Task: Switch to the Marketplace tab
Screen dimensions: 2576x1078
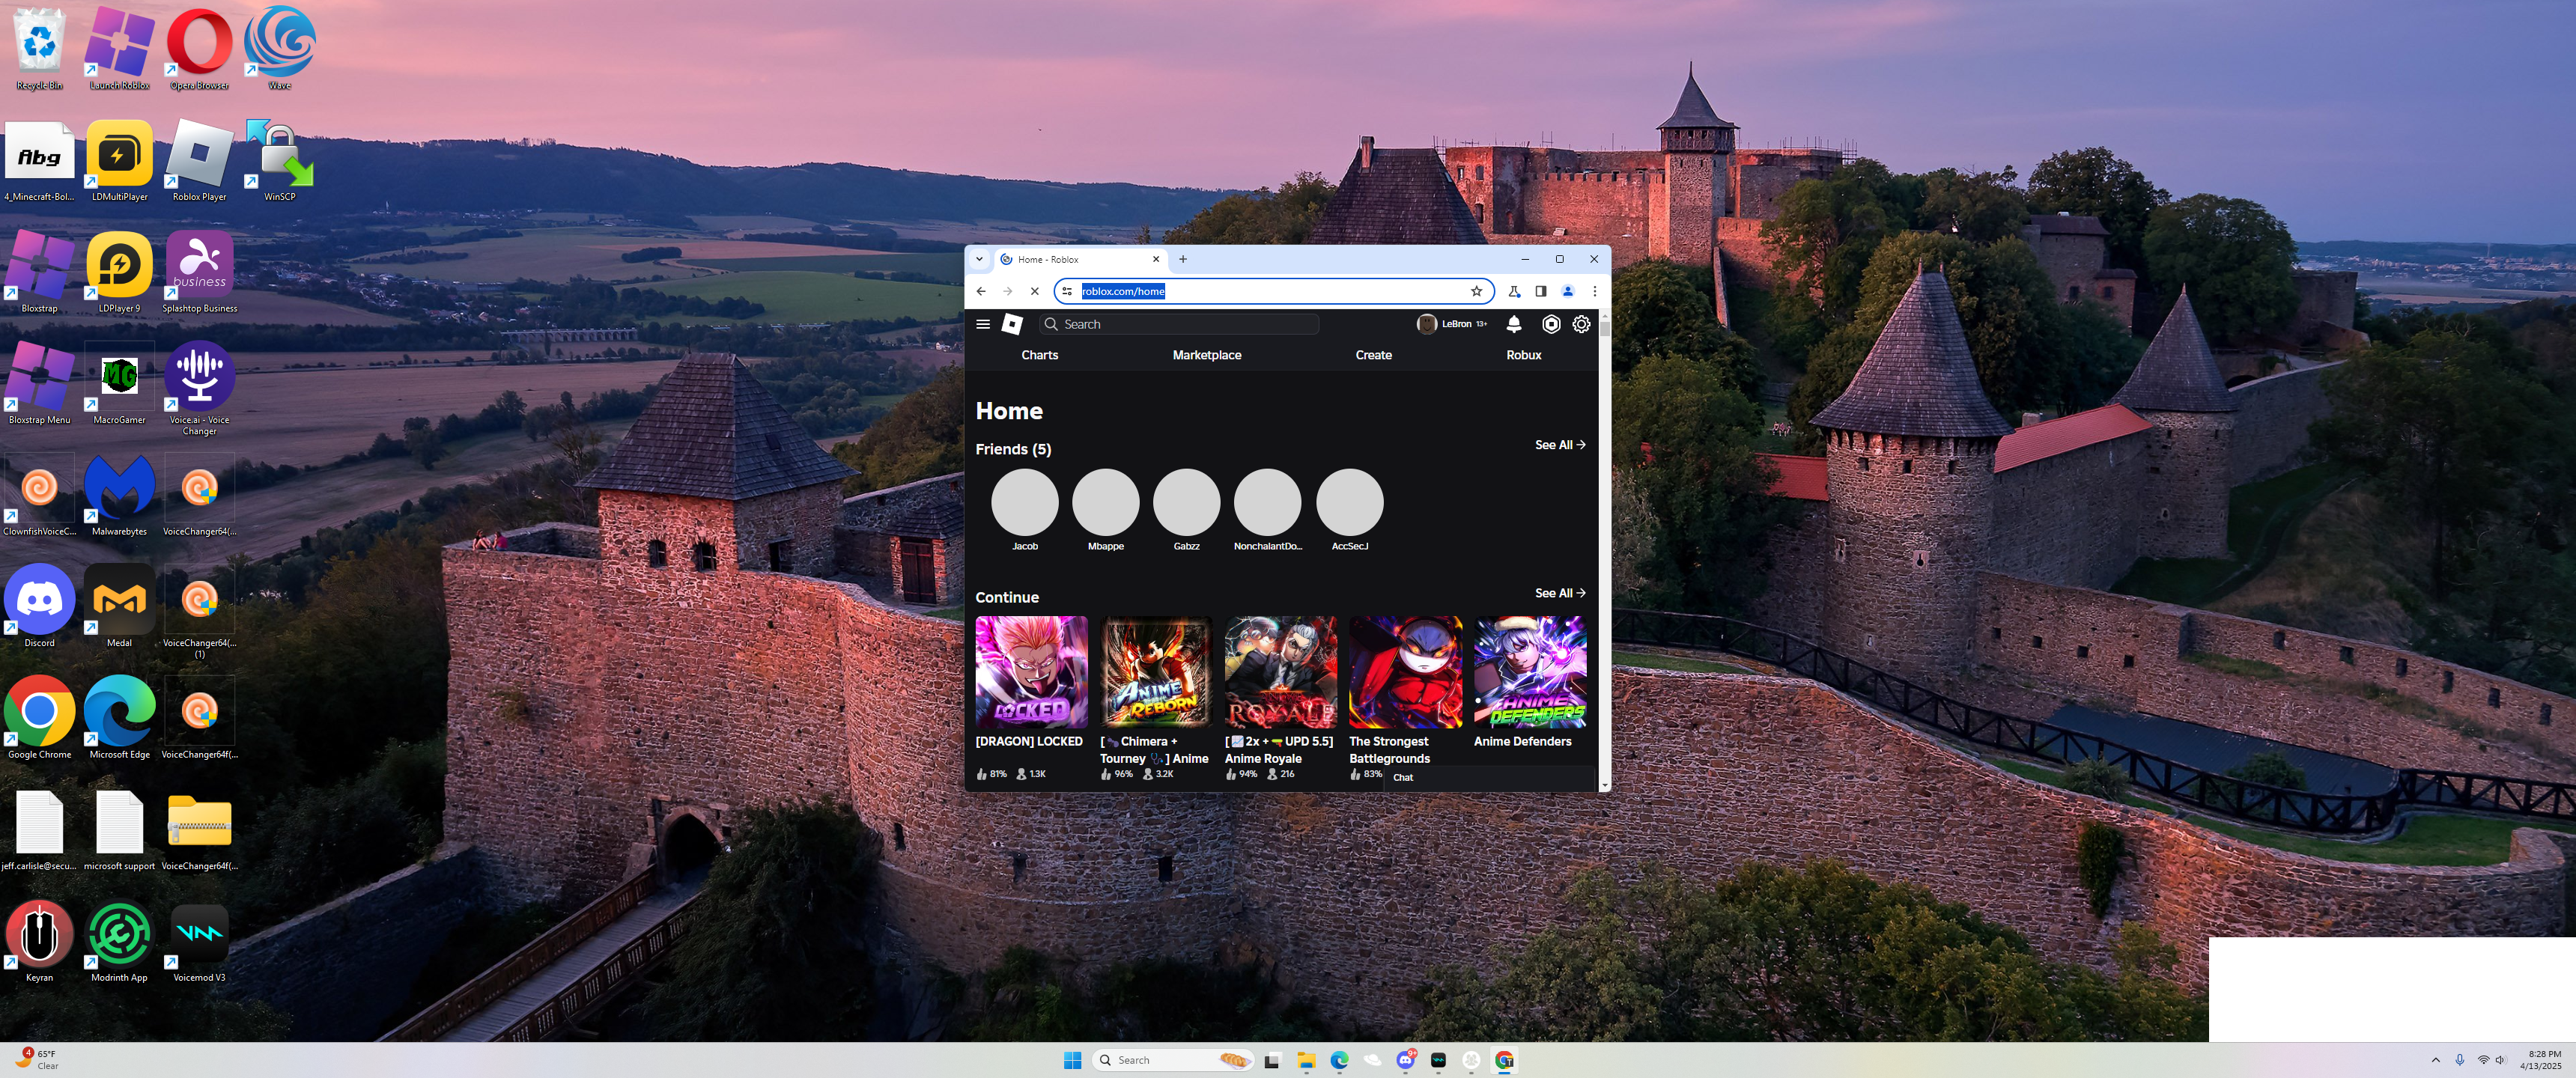Action: pyautogui.click(x=1206, y=355)
